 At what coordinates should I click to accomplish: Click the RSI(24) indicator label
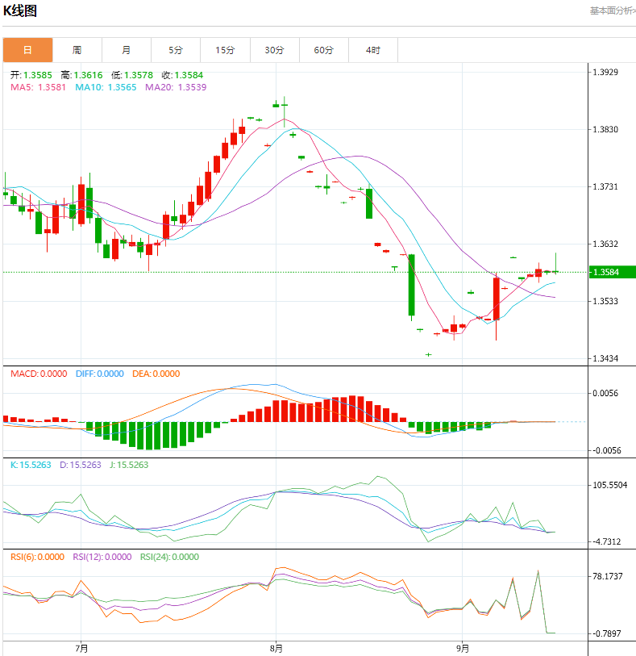coord(168,557)
